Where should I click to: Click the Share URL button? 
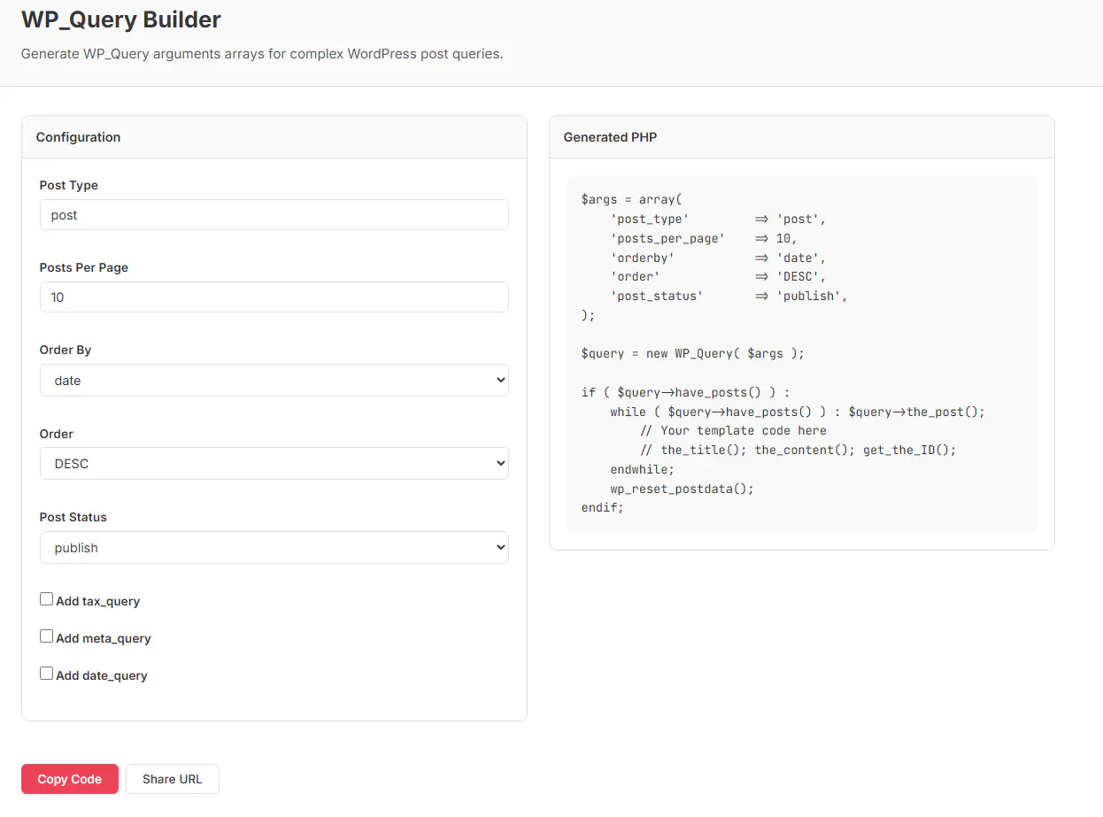coord(173,779)
